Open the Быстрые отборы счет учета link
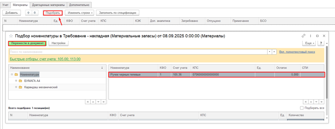The height and width of the screenshot is (129, 335). click(45, 59)
